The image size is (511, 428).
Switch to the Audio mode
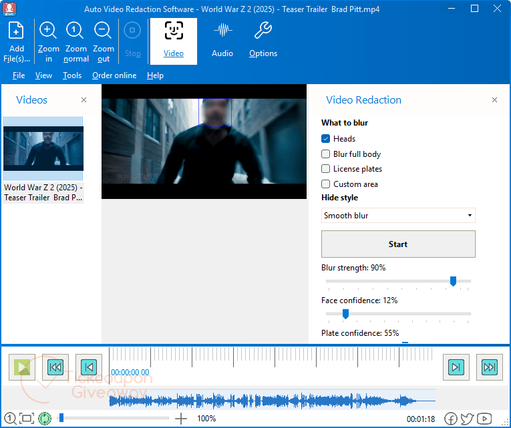point(222,40)
